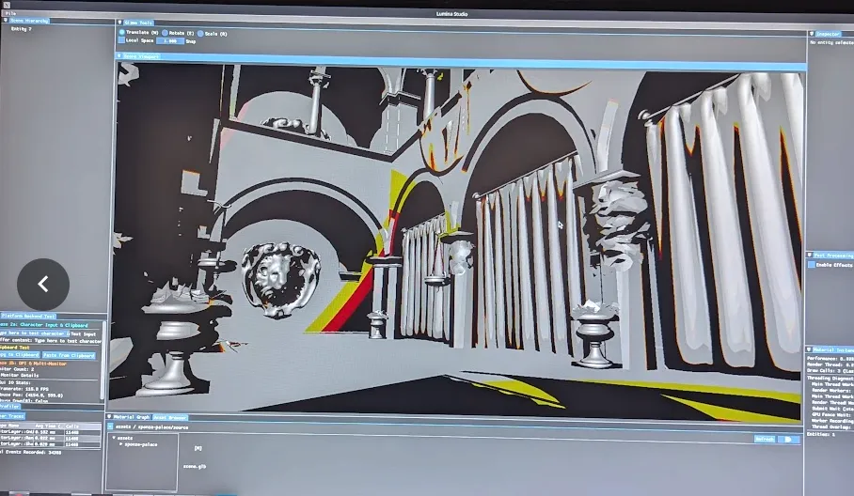Image resolution: width=854 pixels, height=496 pixels.
Task: Enable the Enable Effects checkbox
Action: 811,264
